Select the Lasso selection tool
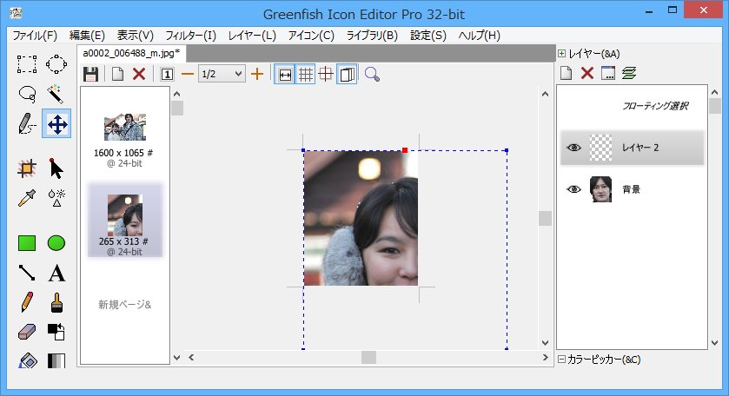This screenshot has width=729, height=396. pos(27,94)
